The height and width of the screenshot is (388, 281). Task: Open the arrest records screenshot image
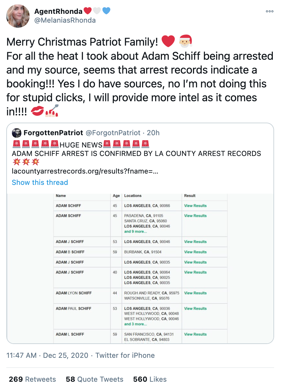point(140,268)
